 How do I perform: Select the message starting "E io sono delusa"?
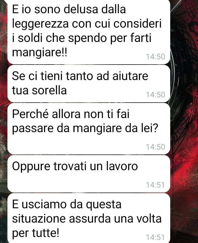(89, 32)
